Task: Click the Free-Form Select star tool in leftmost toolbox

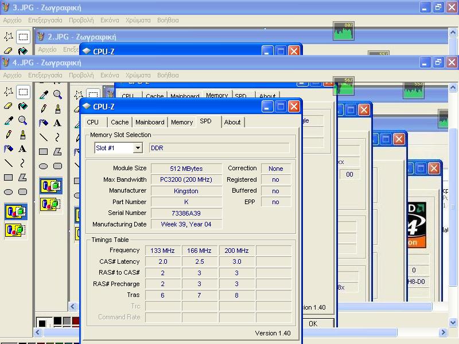Action: point(9,92)
